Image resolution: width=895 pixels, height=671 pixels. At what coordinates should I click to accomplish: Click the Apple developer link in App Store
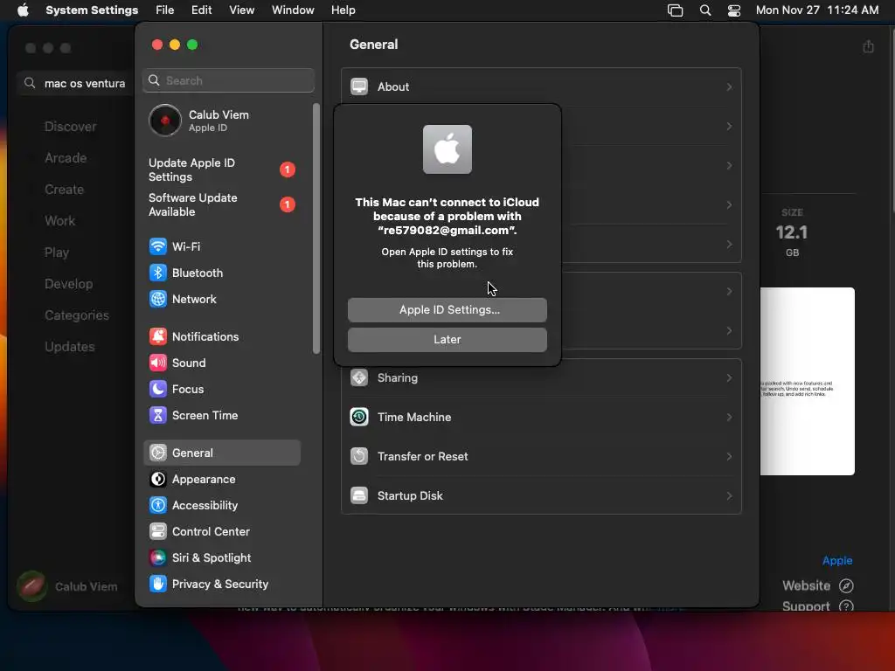(x=837, y=560)
